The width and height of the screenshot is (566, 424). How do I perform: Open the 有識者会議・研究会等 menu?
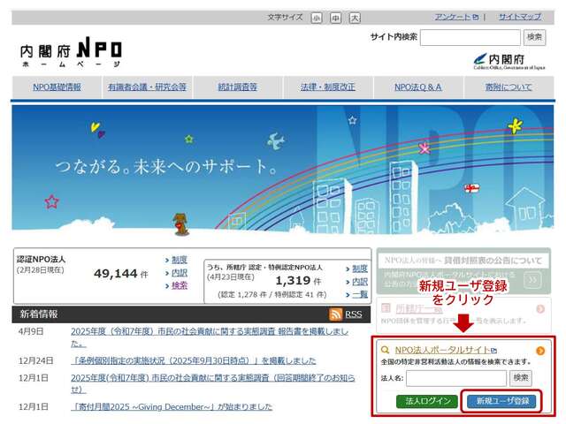coord(147,87)
